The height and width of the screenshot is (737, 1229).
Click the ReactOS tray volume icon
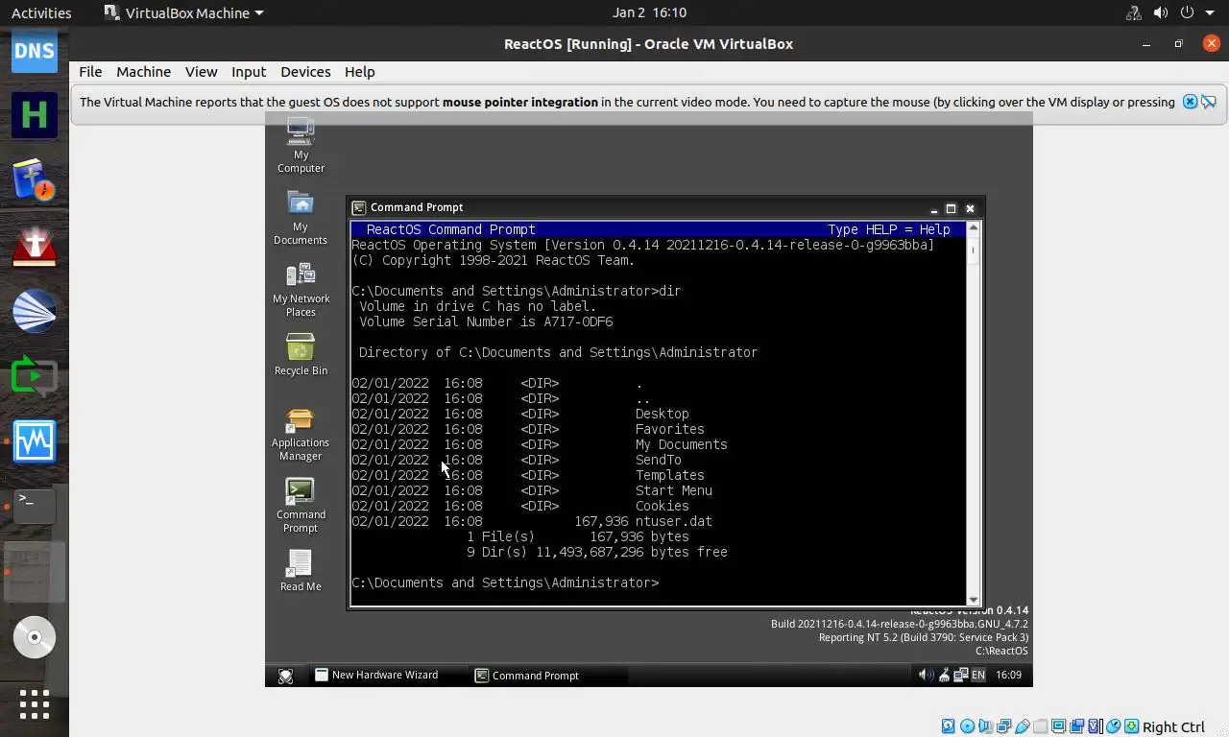[925, 675]
